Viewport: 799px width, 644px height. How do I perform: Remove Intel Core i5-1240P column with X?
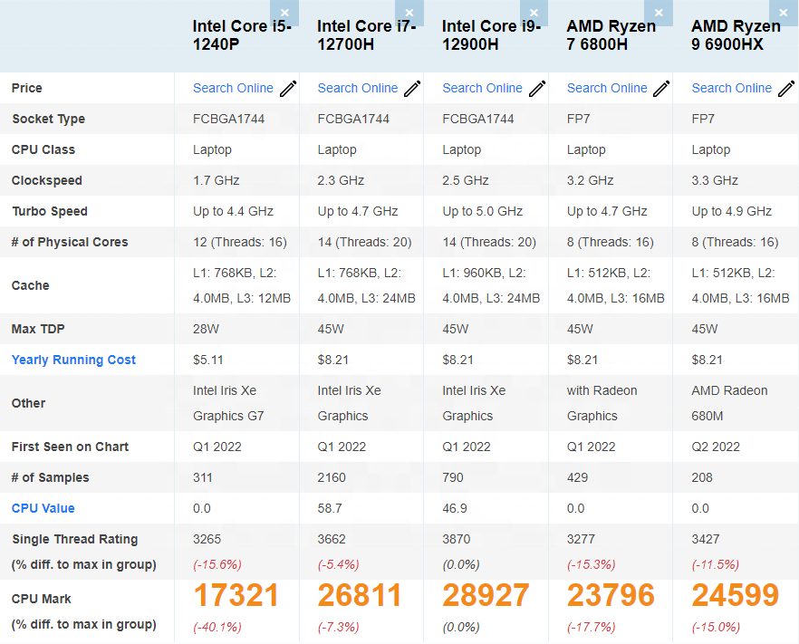[284, 13]
